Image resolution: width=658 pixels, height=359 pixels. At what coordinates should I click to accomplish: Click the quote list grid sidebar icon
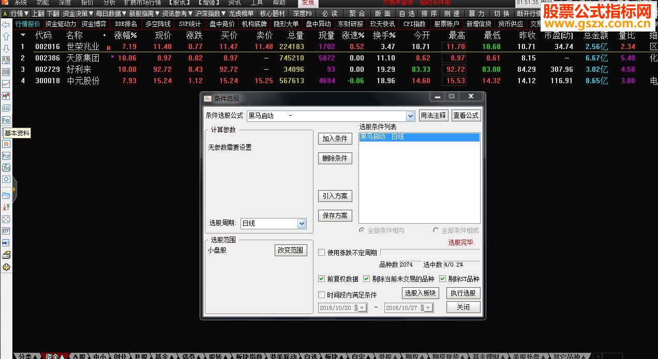[x=6, y=72]
